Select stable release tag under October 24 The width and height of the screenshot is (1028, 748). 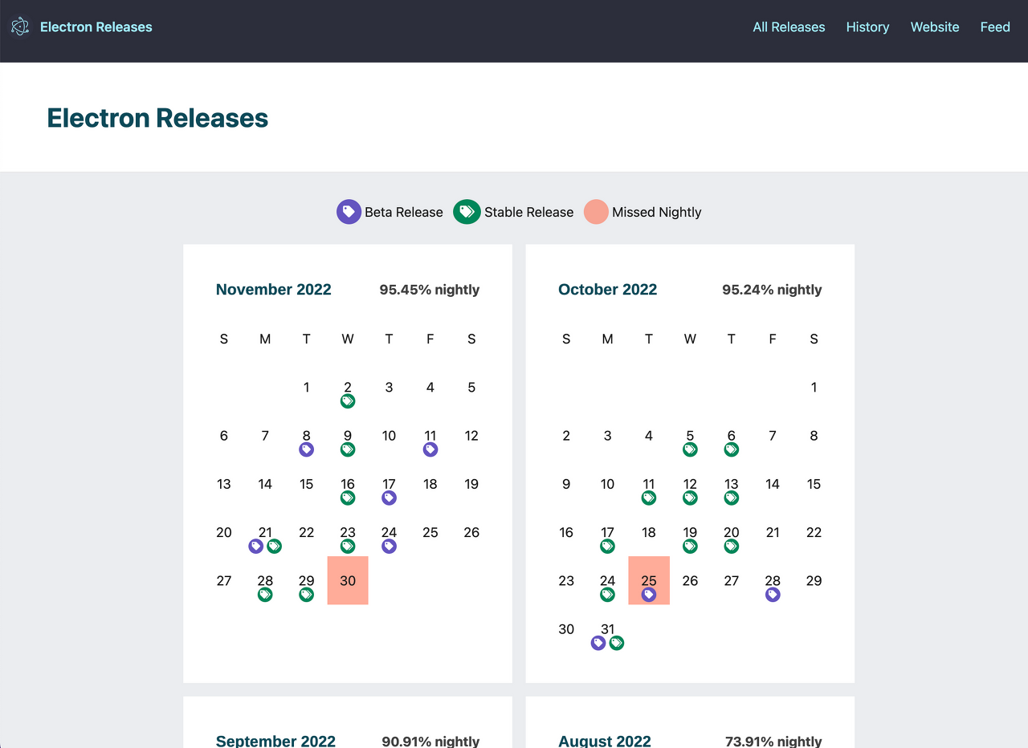[x=607, y=595]
